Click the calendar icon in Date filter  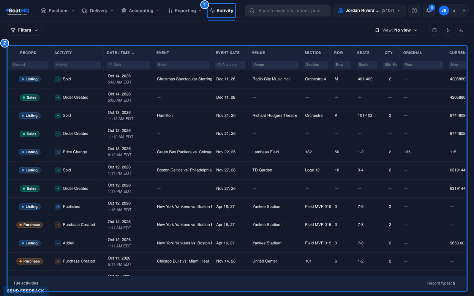(110, 65)
